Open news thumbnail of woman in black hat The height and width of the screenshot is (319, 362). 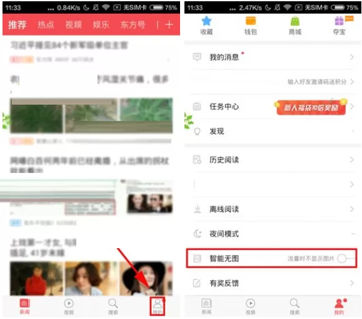tap(146, 278)
